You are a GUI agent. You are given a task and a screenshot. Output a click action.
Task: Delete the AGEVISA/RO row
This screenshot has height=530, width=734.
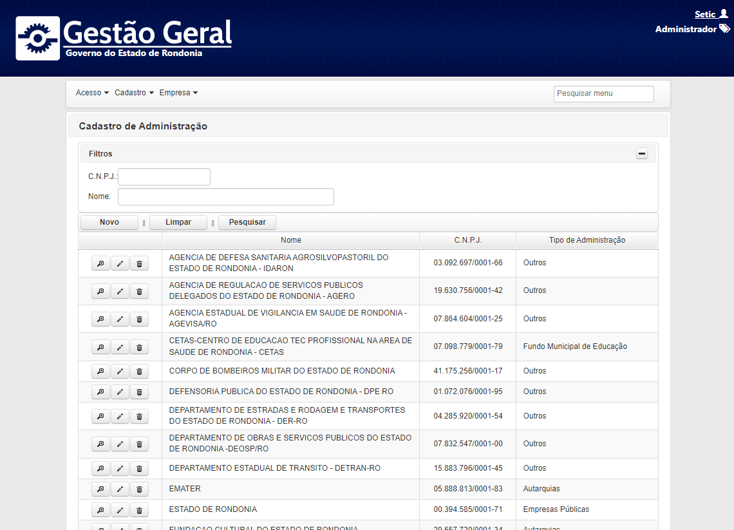(x=139, y=319)
